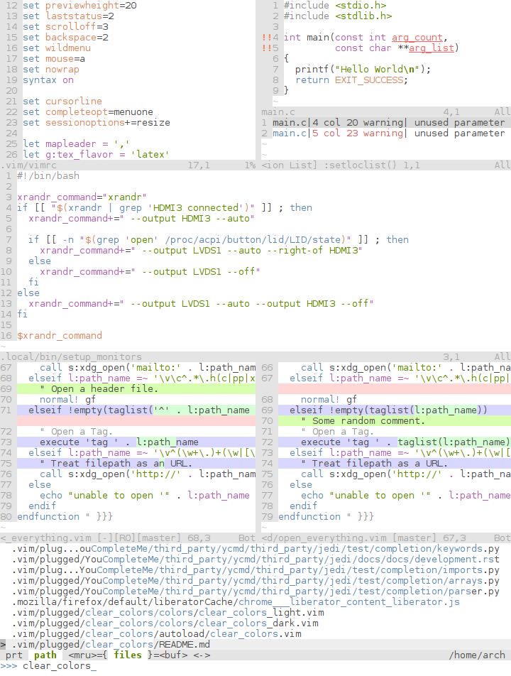The image size is (511, 676).
Task: Click the "let mapleader = ','" line
Action: 76,144
